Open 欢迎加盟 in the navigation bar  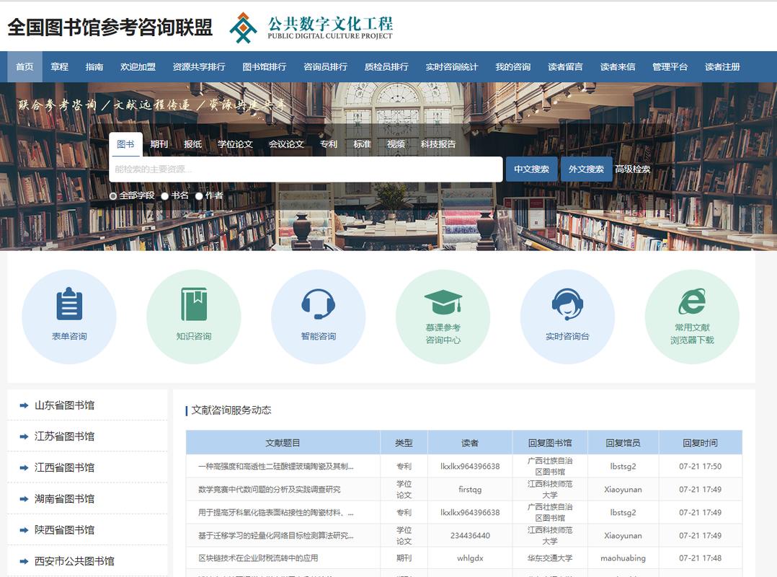138,67
